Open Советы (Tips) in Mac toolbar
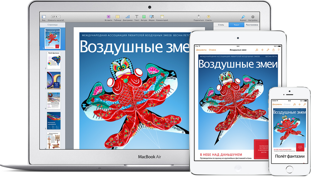The height and width of the screenshot is (177, 311). coord(208,17)
